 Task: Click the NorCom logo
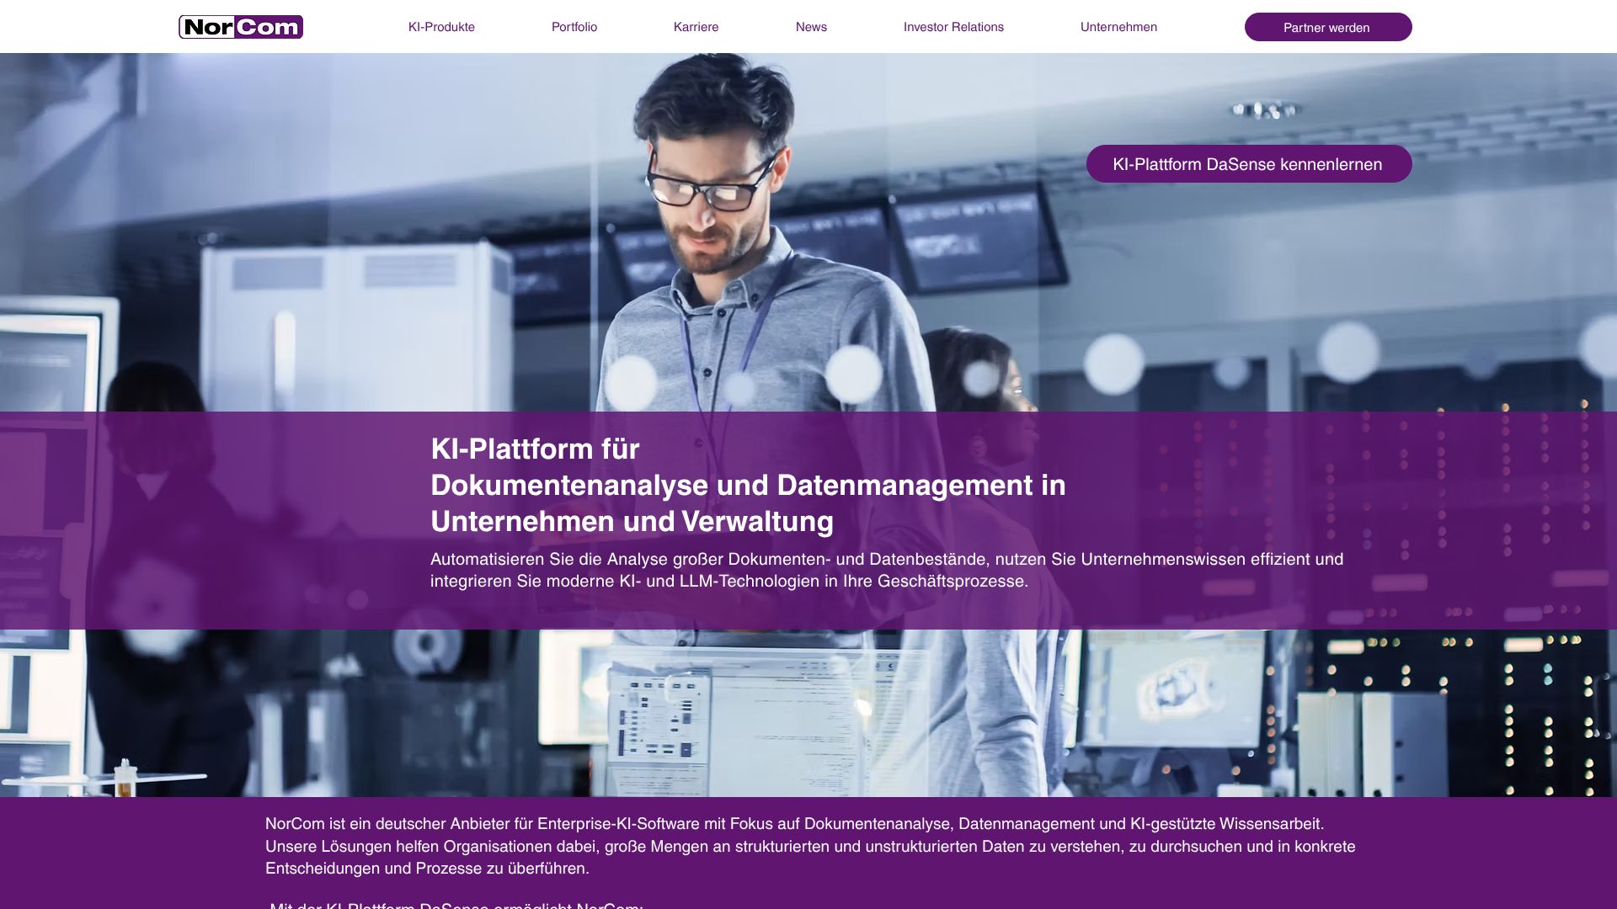pos(241,27)
